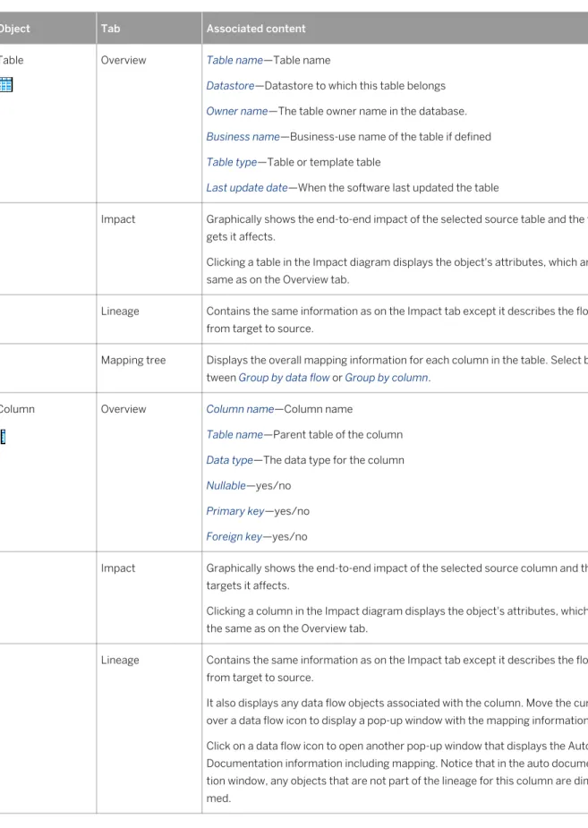The width and height of the screenshot is (588, 828).
Task: Click the italic 'Column name' term
Action: click(240, 409)
